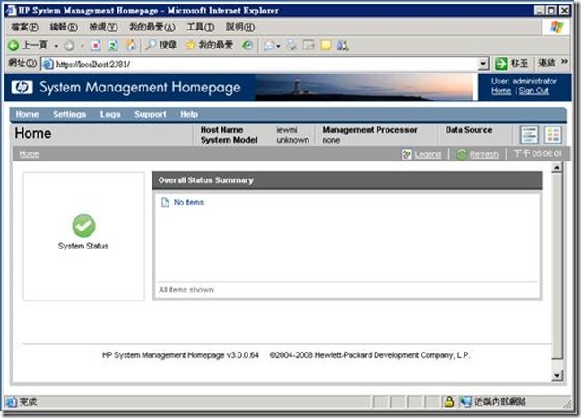581x418 pixels.
Task: Click the Print icon in toolbar
Action: point(291,45)
